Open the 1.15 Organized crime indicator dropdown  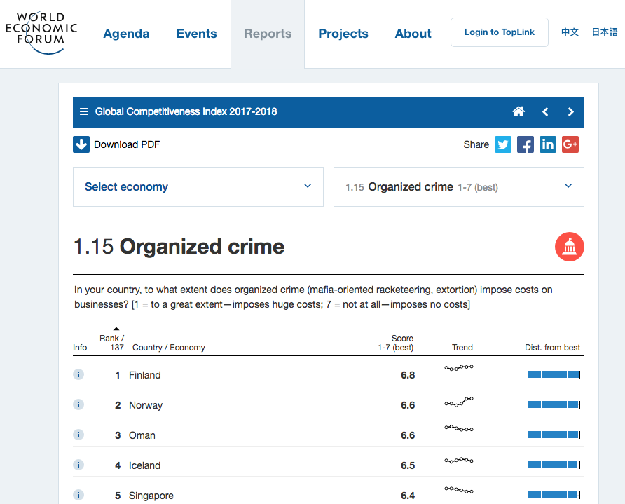[459, 186]
